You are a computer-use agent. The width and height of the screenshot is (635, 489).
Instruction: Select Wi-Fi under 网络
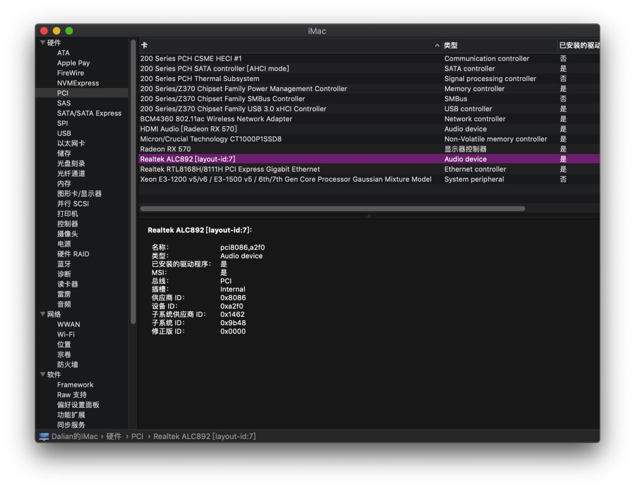66,334
